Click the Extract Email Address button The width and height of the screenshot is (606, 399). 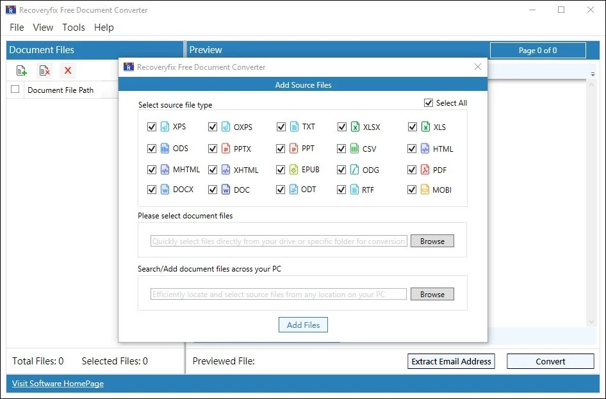coord(451,361)
